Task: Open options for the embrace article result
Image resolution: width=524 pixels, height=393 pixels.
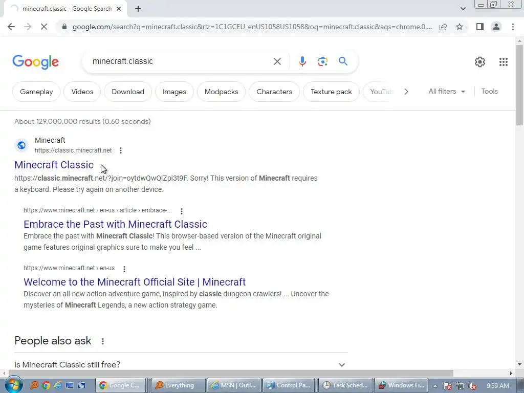Action: pyautogui.click(x=182, y=211)
